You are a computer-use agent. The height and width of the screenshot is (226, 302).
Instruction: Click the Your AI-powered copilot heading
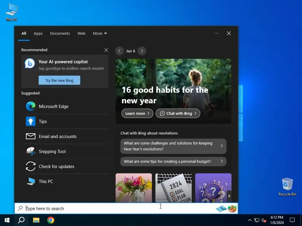(63, 62)
